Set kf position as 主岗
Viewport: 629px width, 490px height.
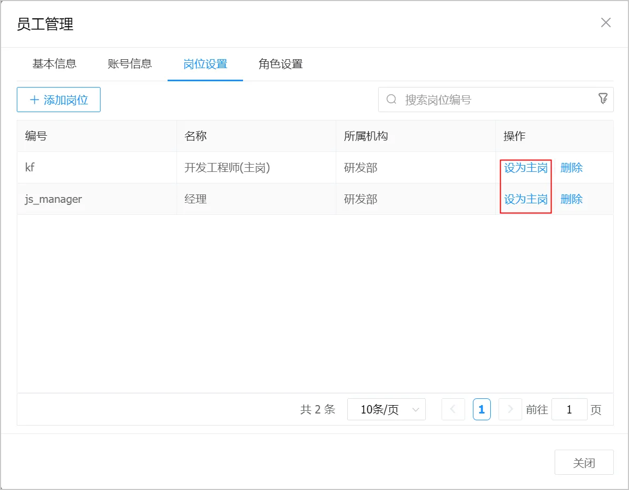point(526,168)
